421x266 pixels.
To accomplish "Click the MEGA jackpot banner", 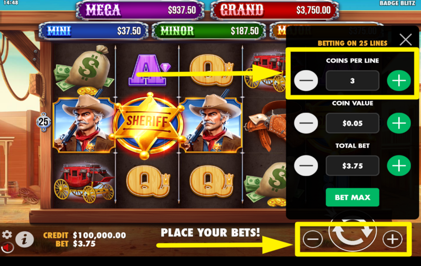I will [x=140, y=10].
